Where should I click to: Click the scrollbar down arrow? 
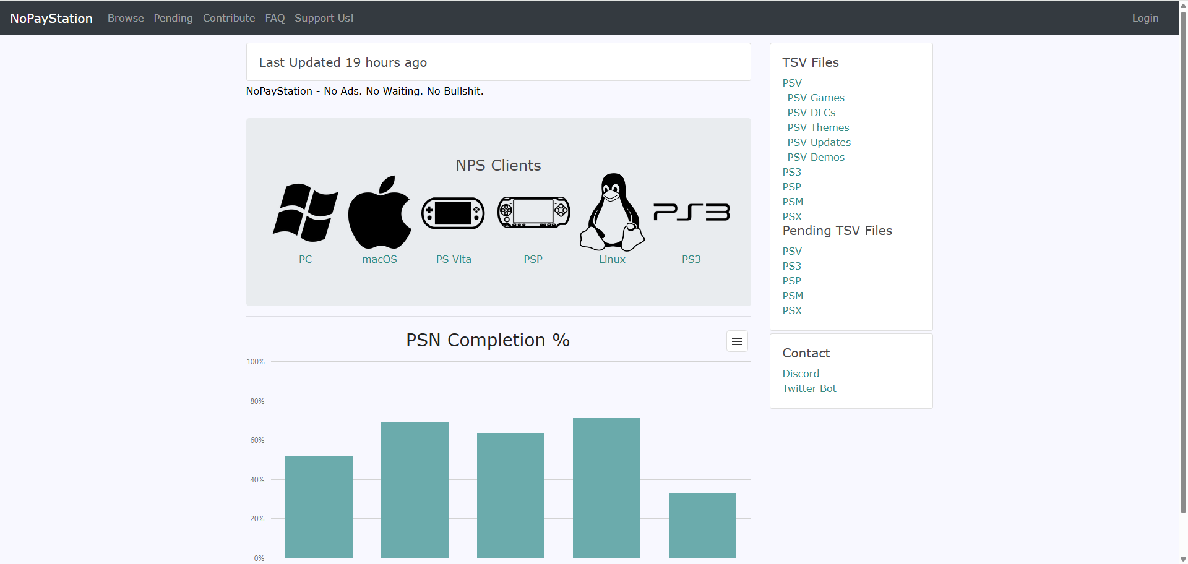[1183, 559]
